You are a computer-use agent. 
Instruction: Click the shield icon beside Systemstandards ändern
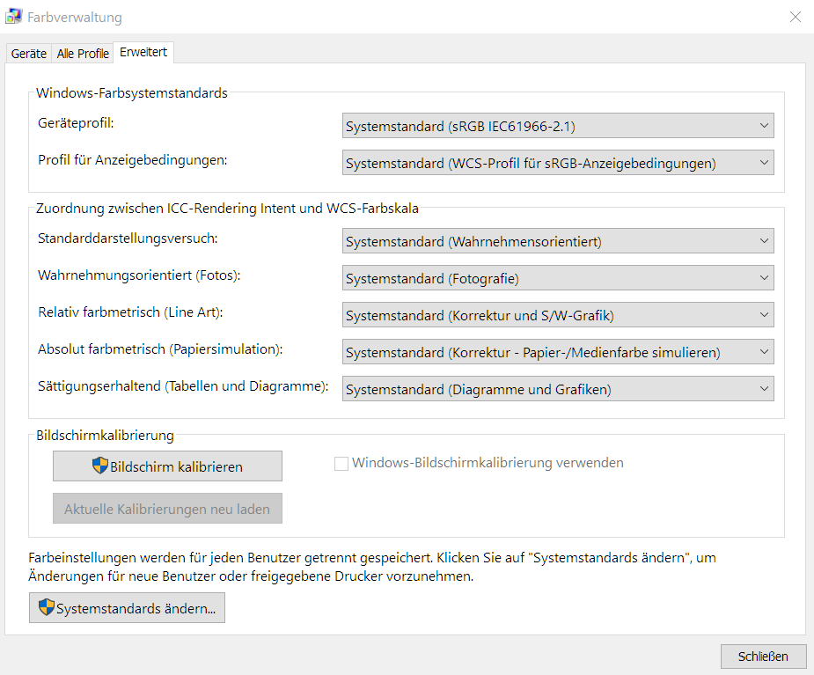click(x=47, y=607)
